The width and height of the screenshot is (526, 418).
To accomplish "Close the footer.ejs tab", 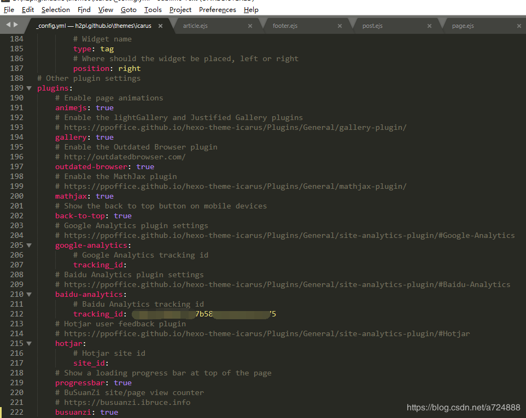I will [340, 26].
